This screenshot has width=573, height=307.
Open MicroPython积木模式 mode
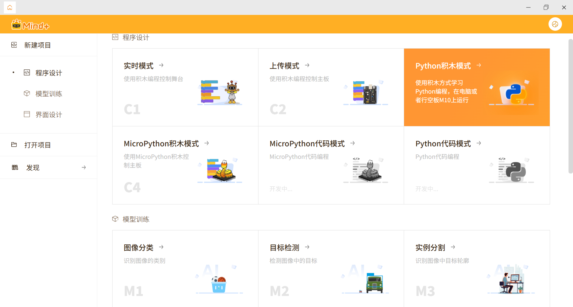[x=161, y=144]
